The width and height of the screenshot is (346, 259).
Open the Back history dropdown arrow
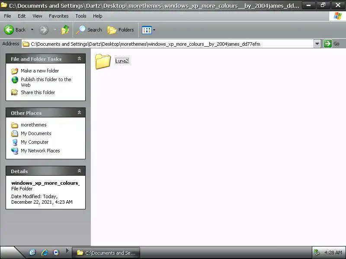(x=32, y=30)
